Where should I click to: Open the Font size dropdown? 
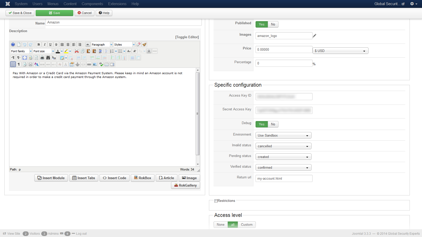pos(44,51)
